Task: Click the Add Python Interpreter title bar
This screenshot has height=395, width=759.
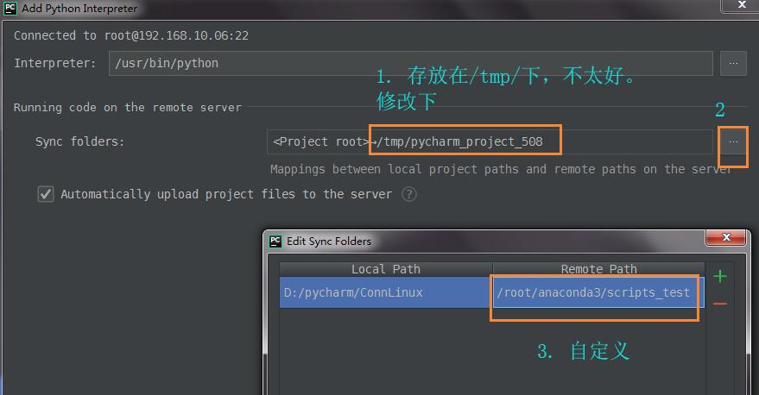Action: [345, 9]
